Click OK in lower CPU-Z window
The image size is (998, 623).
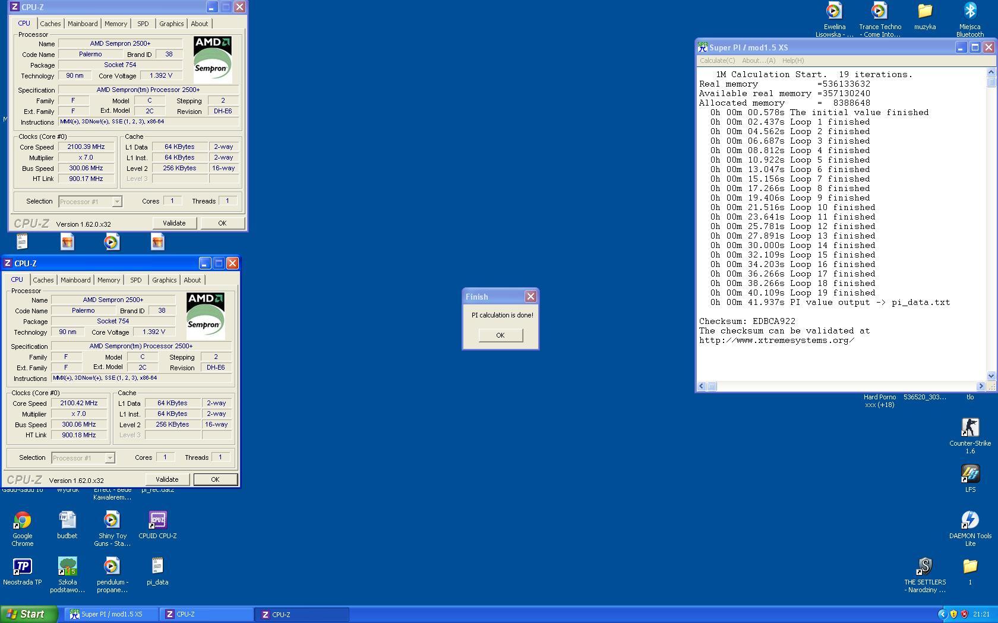(215, 479)
